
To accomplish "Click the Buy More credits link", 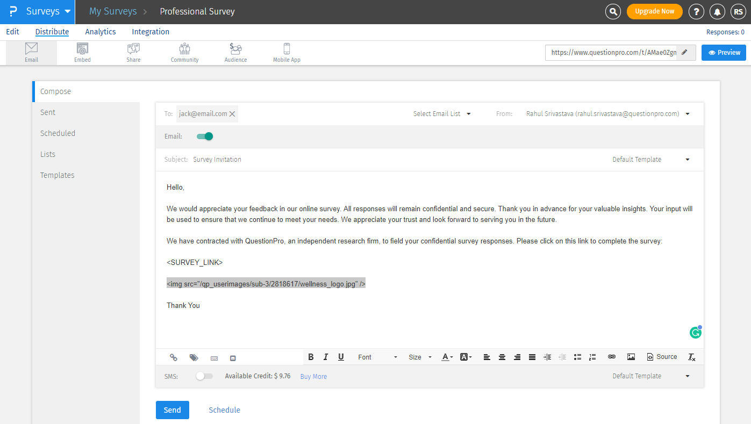I will [313, 376].
